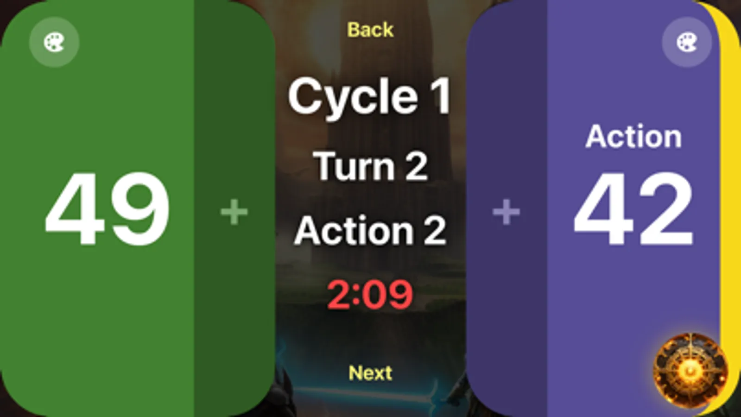
Task: Tap the Cycle 1 heading
Action: pos(369,96)
